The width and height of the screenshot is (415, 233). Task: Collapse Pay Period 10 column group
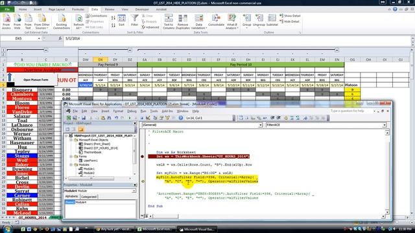337,50
